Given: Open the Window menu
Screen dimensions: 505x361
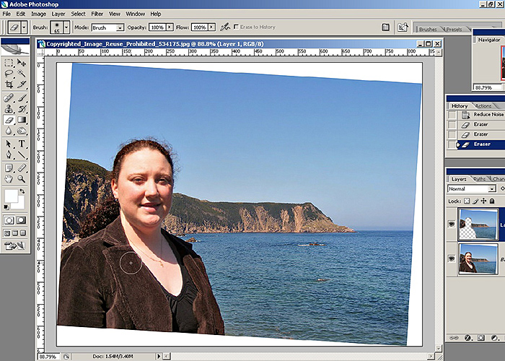Looking at the screenshot, I should (x=136, y=14).
